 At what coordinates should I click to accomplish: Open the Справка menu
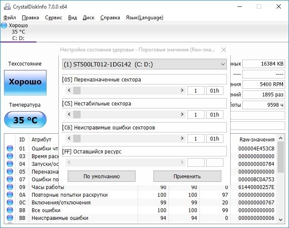[x=110, y=18]
